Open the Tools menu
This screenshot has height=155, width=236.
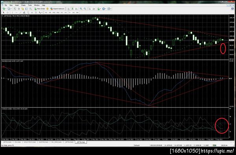point(30,5)
